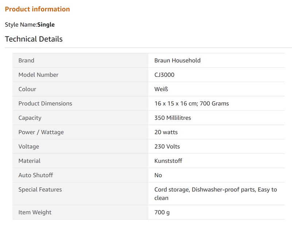The width and height of the screenshot is (292, 232).
Task: Click the 'Braun Household' value
Action: coord(177,60)
